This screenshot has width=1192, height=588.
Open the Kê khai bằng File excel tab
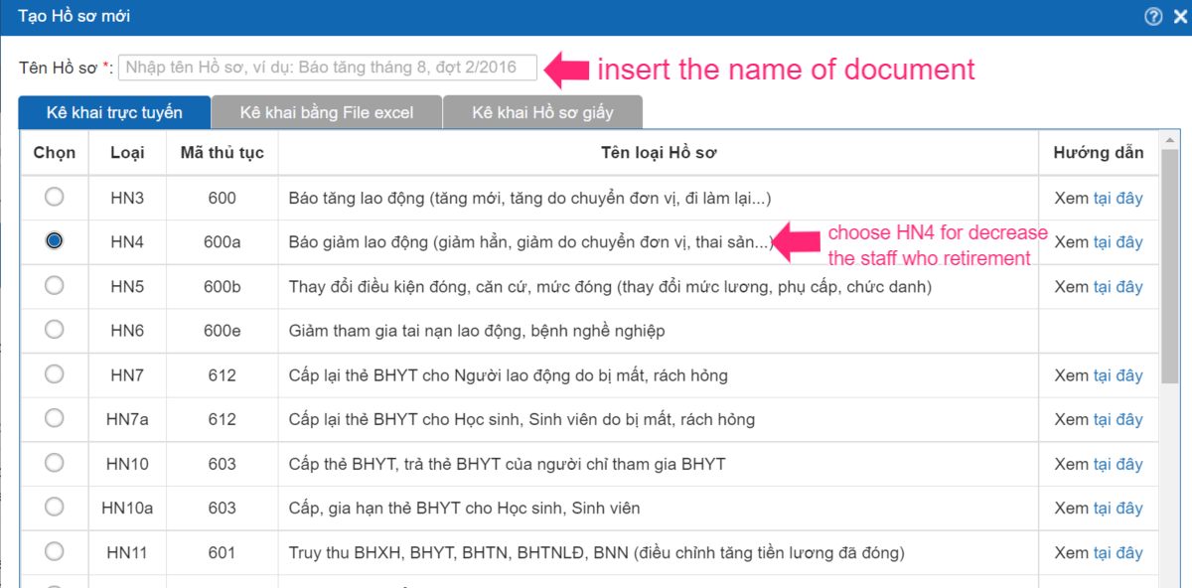click(327, 112)
